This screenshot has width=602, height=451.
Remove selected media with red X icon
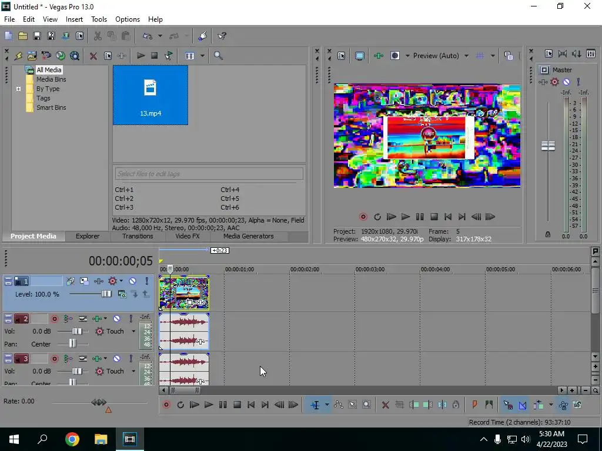click(x=93, y=56)
